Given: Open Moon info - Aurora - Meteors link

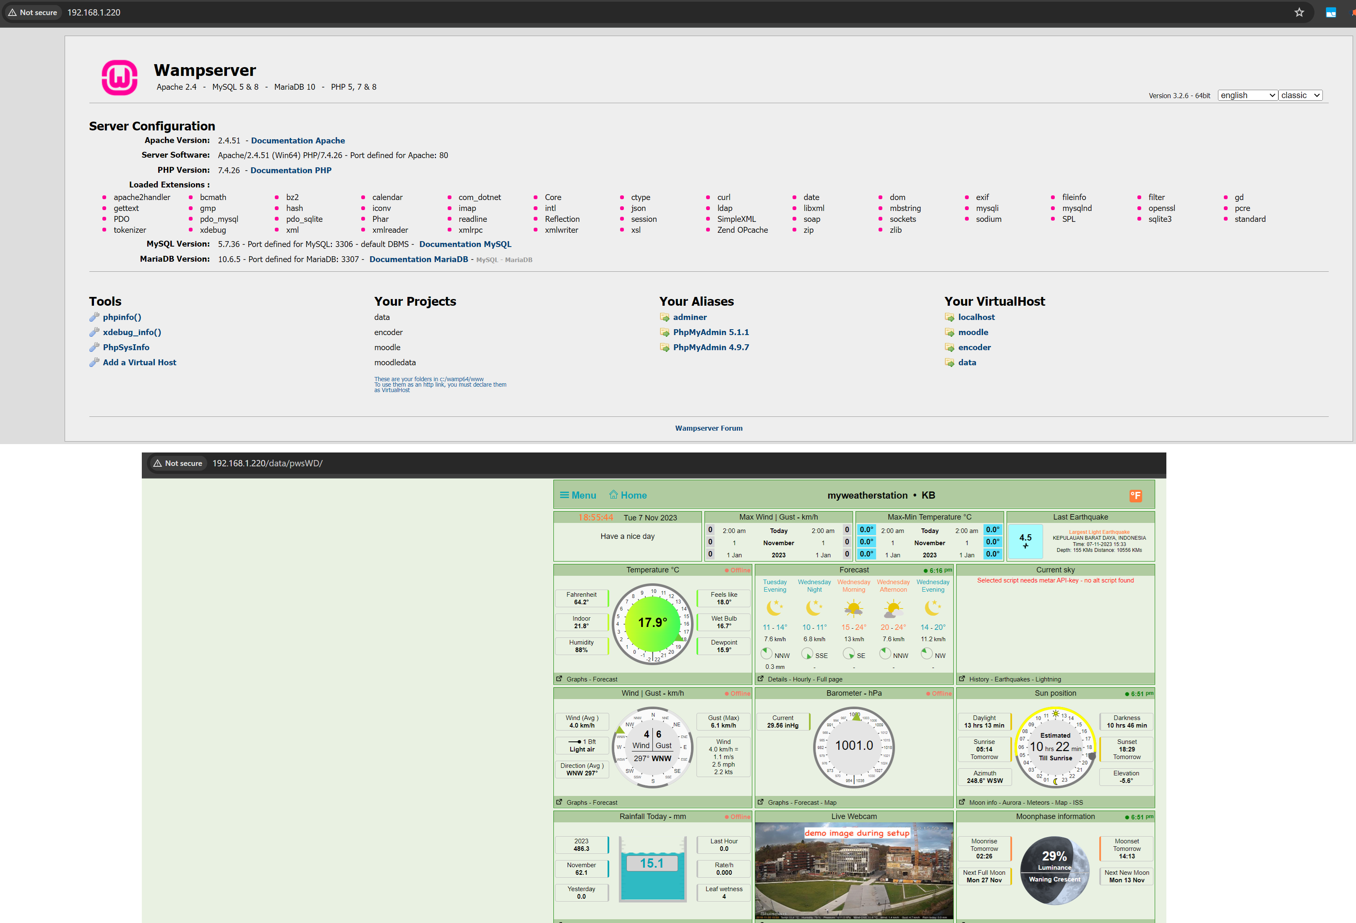Looking at the screenshot, I should pos(1026,802).
